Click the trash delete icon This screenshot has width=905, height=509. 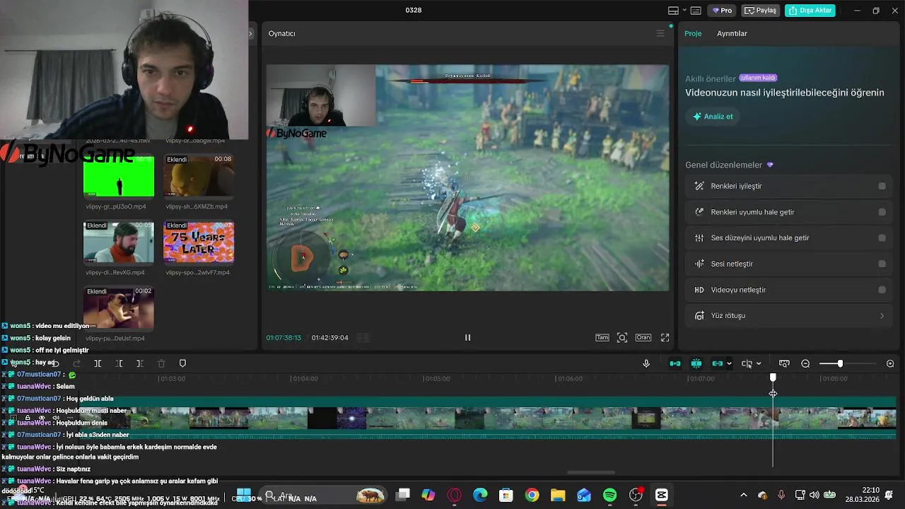pyautogui.click(x=161, y=363)
